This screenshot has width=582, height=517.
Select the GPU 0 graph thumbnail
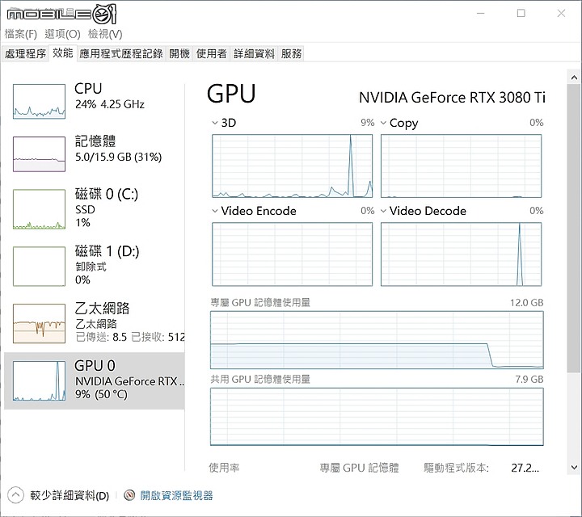pyautogui.click(x=39, y=381)
